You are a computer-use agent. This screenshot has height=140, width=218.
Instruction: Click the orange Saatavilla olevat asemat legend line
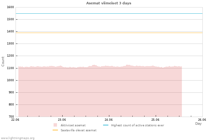click(x=55, y=130)
